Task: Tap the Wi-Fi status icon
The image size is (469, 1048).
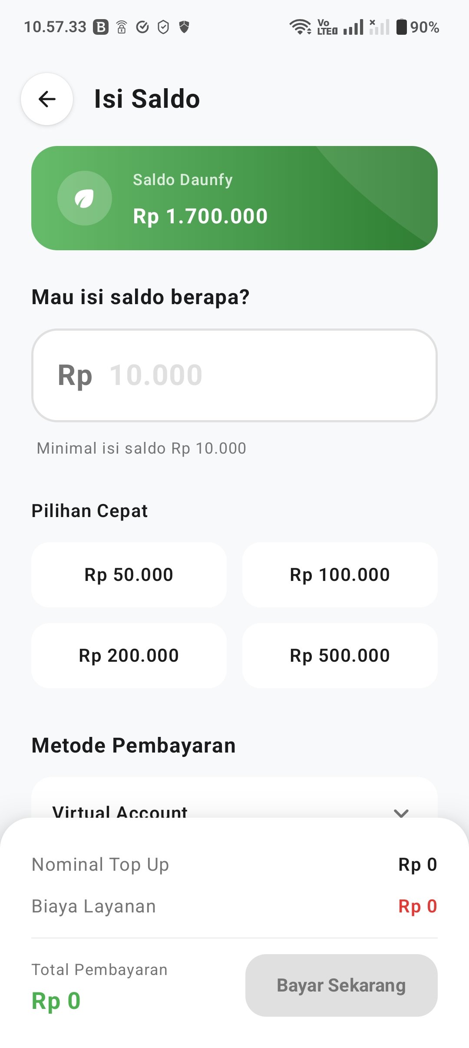Action: [300, 27]
